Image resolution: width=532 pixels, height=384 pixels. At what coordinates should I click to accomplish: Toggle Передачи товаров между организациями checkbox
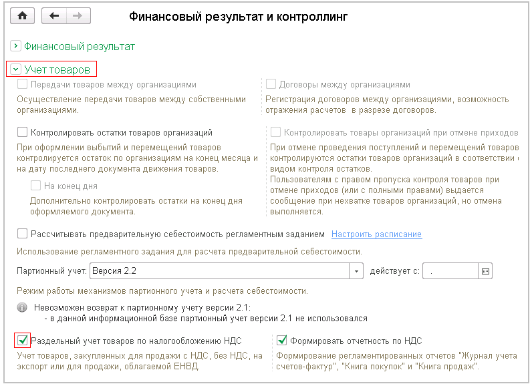[x=23, y=85]
